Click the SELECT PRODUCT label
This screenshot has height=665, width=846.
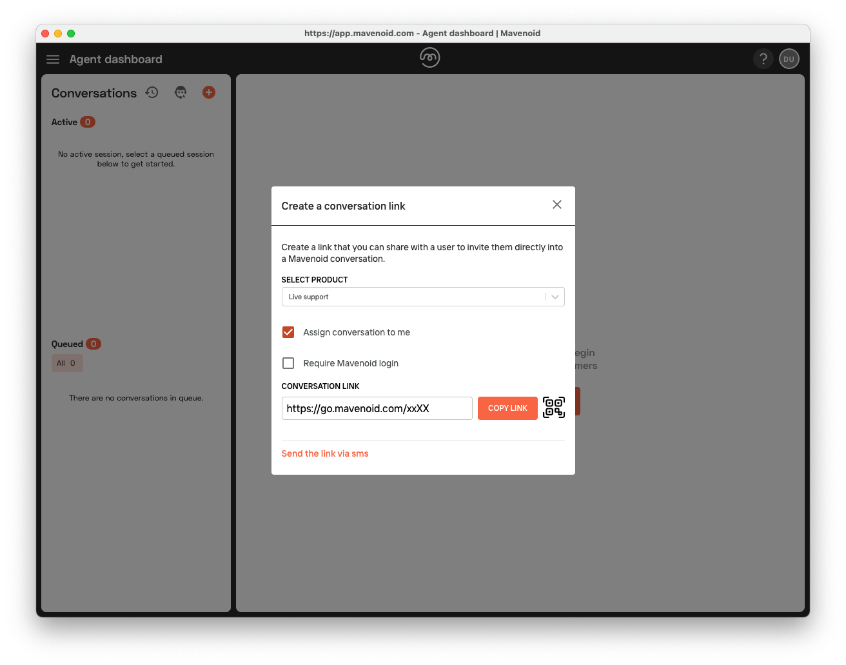[315, 280]
